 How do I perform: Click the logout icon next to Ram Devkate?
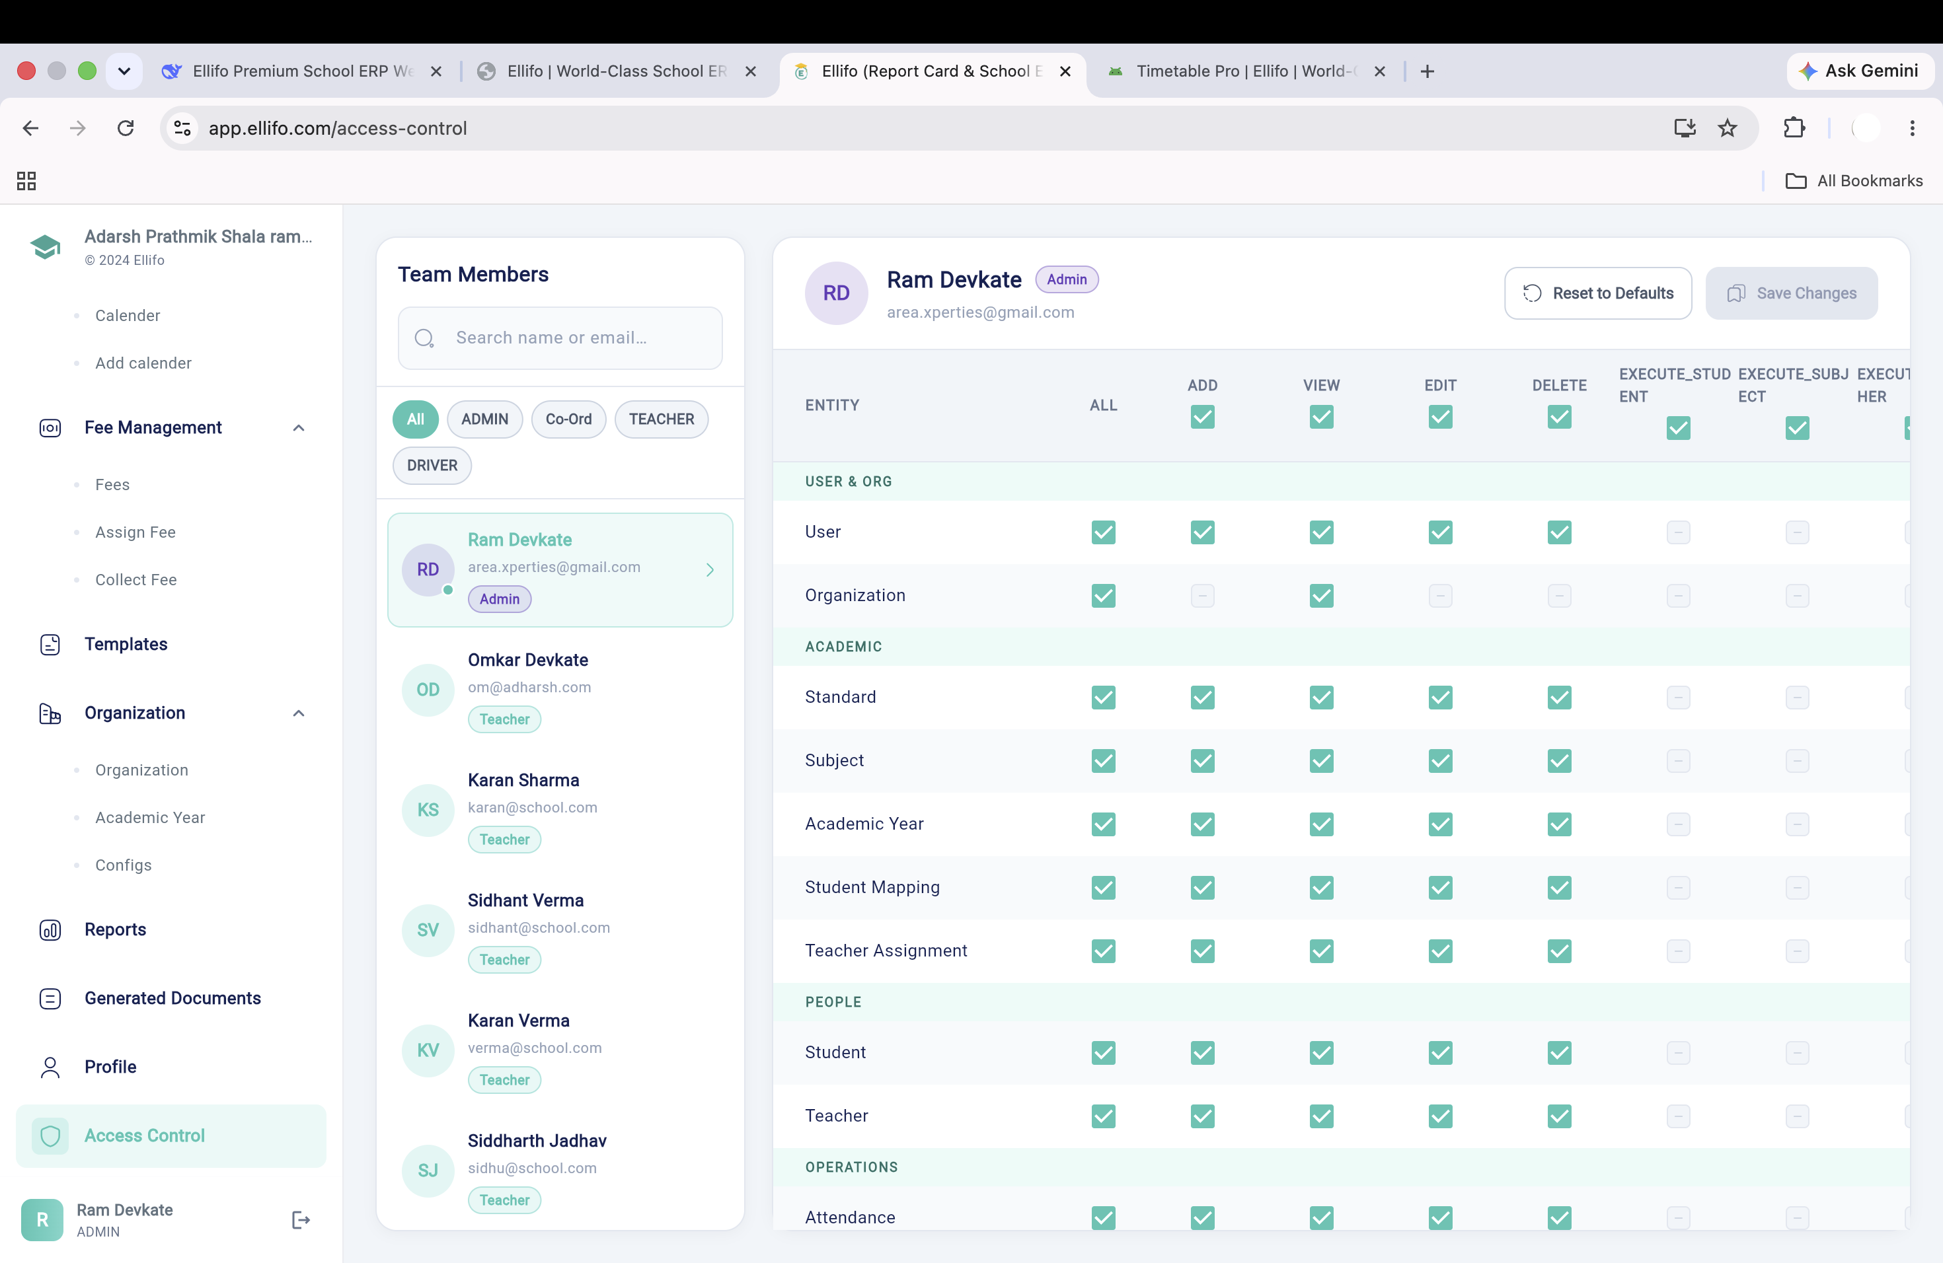[301, 1220]
